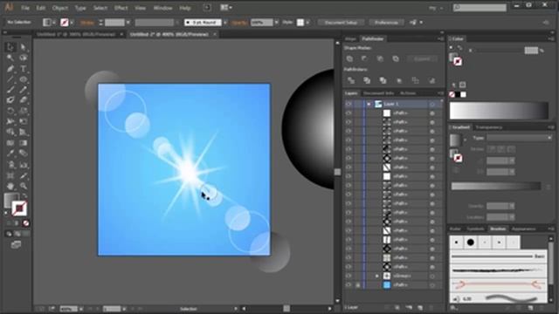Apply Intersect shape mode
The width and height of the screenshot is (559, 314).
[x=380, y=58]
